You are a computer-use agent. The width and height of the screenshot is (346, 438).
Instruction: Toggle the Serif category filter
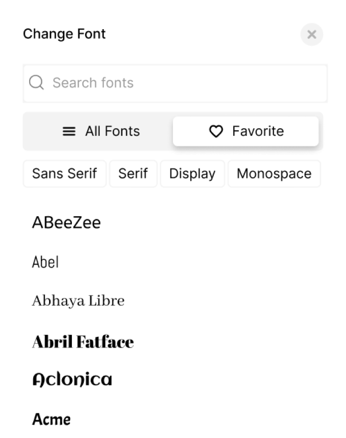click(133, 174)
